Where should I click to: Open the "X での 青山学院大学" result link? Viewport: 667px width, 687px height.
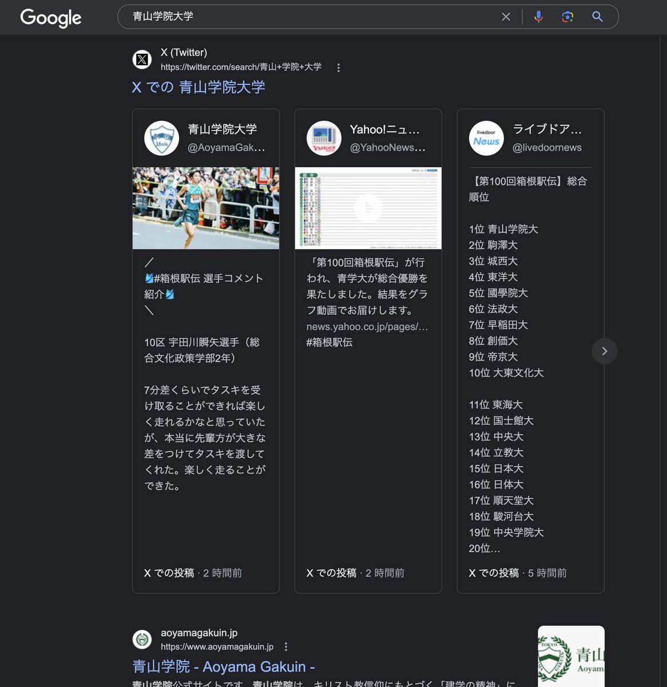point(198,87)
